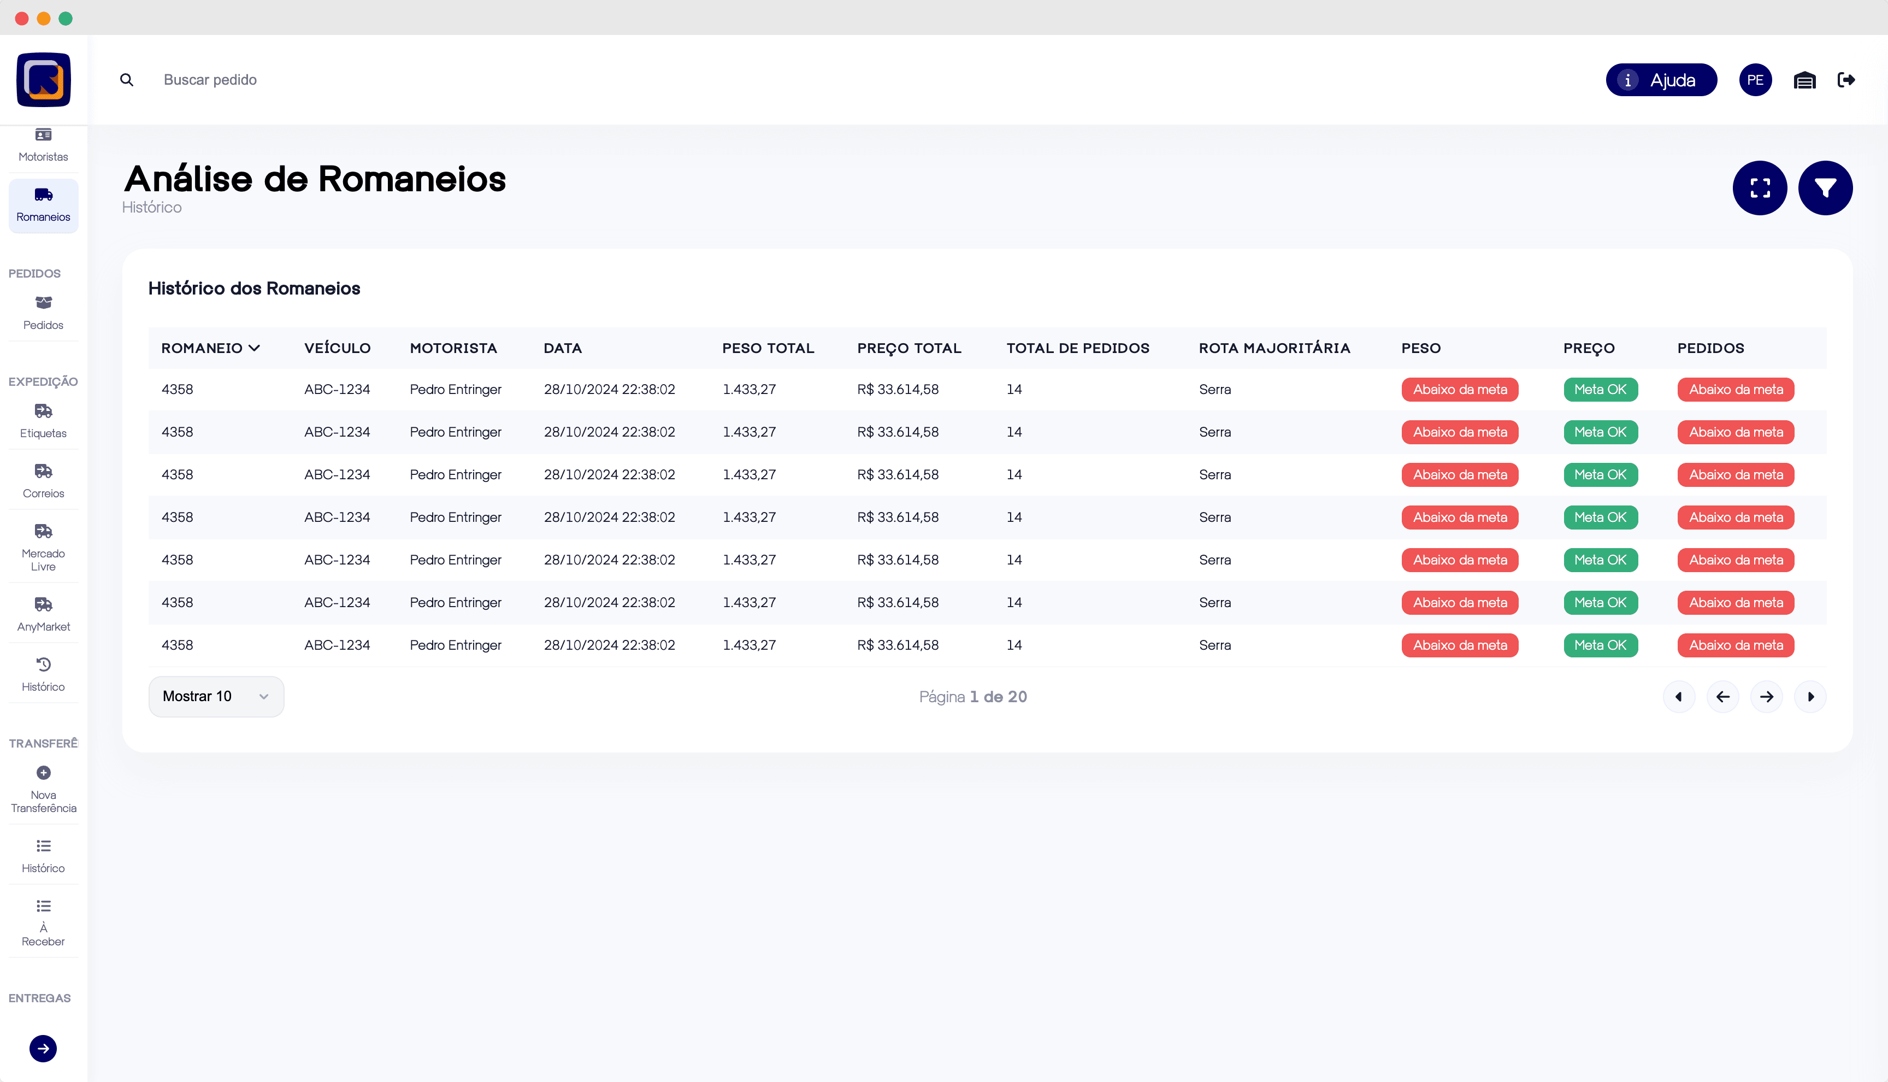Click the PE user avatar
The image size is (1888, 1082).
tap(1755, 80)
